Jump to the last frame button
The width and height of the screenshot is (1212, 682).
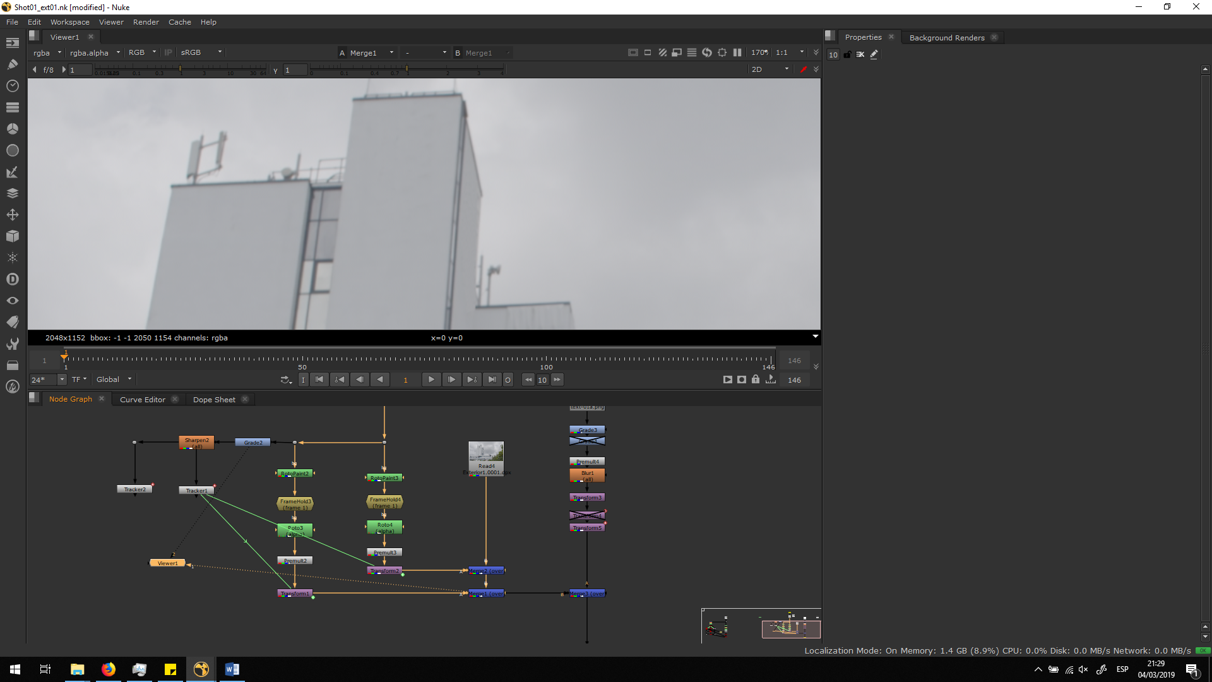pos(492,380)
